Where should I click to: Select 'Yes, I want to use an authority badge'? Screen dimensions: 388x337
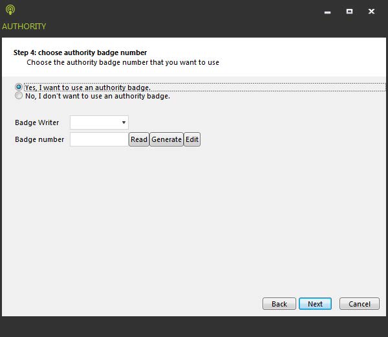click(19, 87)
